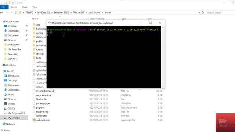
Task: Click the Up one level arrow
Action: 16,12
